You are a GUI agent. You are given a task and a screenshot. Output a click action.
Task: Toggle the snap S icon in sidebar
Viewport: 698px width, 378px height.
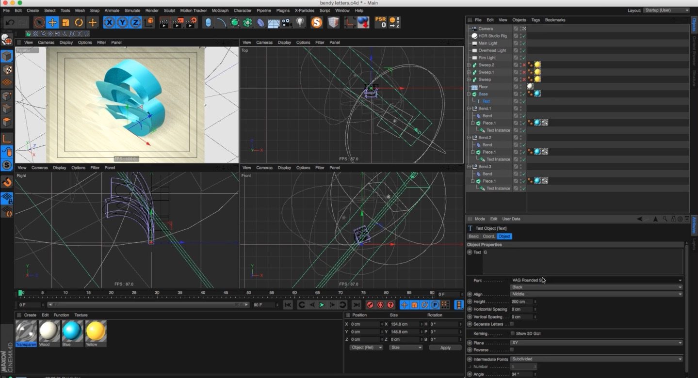(7, 165)
